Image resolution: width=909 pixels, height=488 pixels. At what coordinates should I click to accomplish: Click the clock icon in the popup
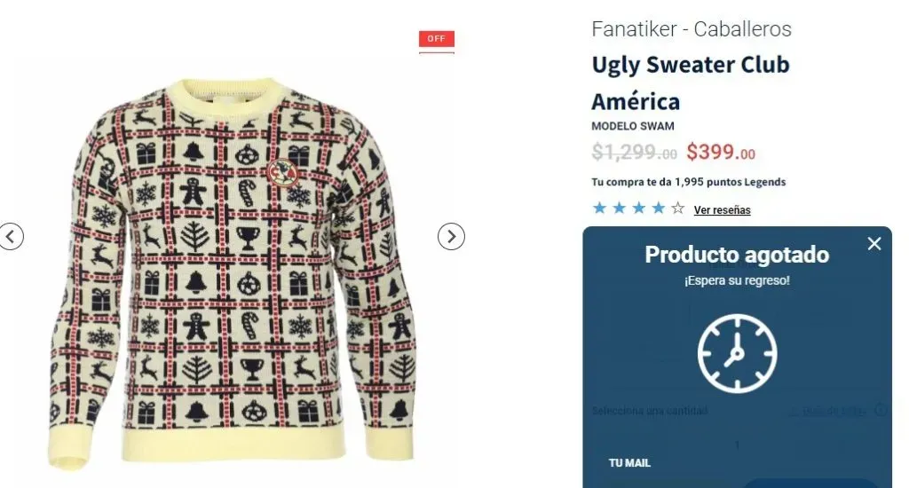click(x=737, y=353)
